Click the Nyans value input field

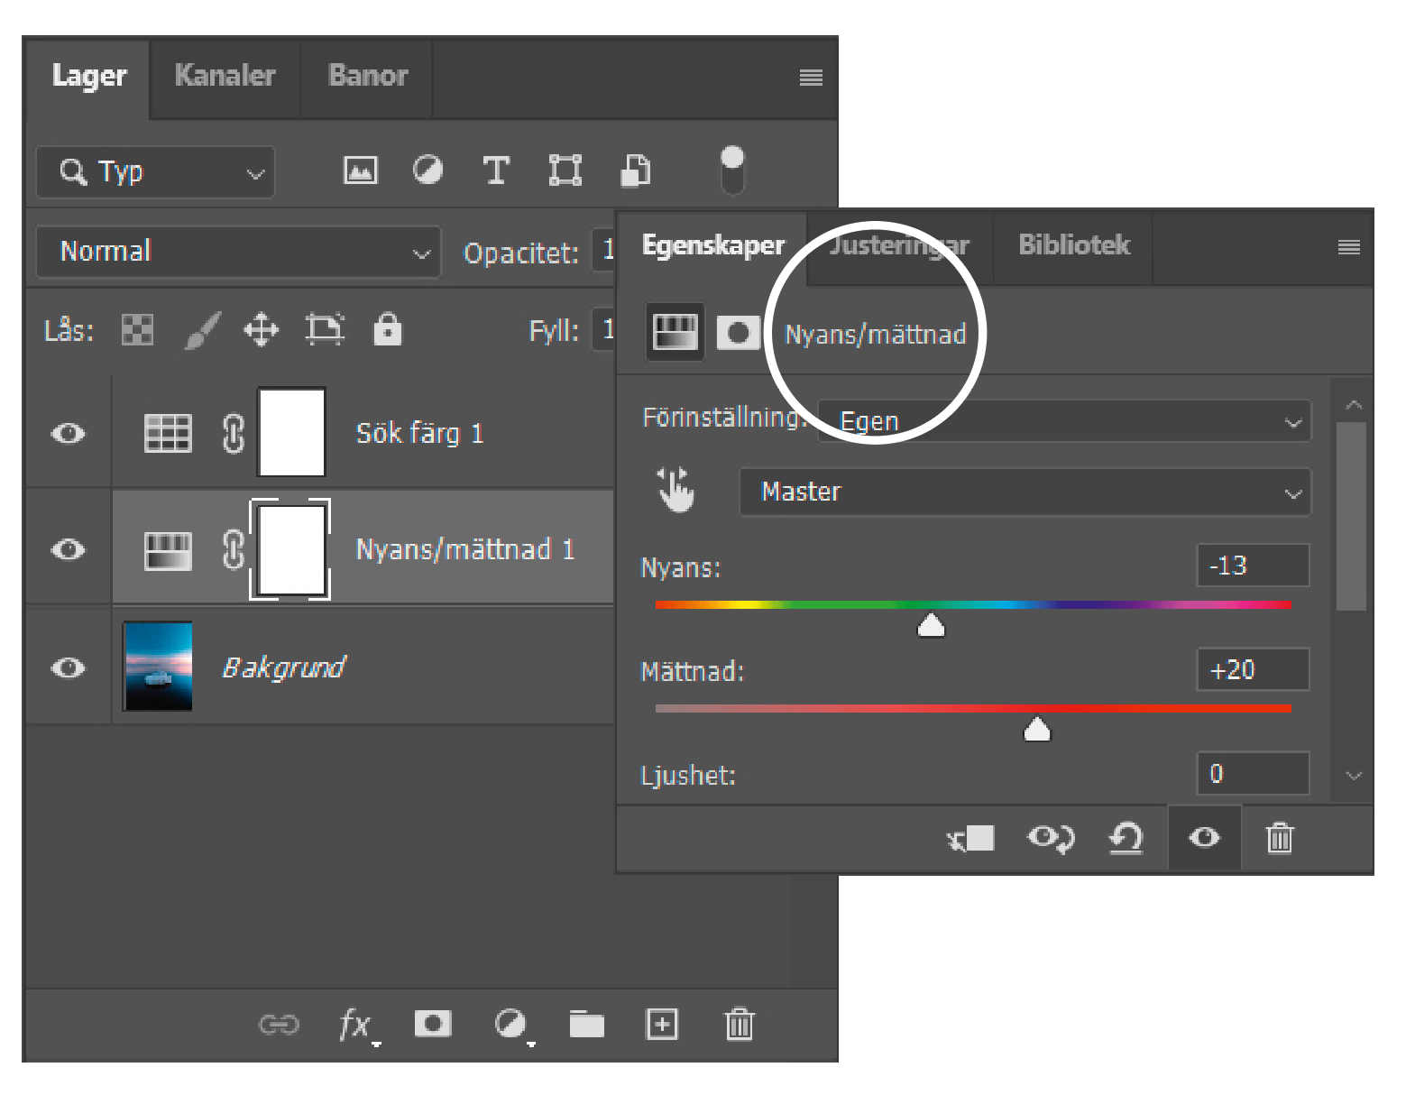coord(1252,566)
